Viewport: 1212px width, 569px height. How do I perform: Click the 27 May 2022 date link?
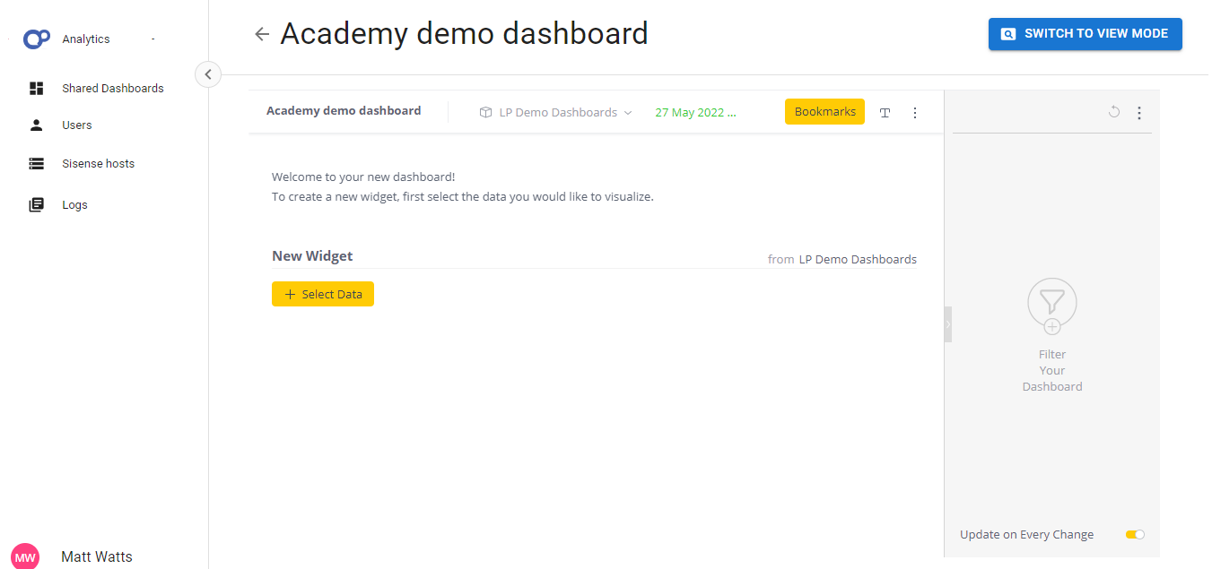click(x=695, y=111)
